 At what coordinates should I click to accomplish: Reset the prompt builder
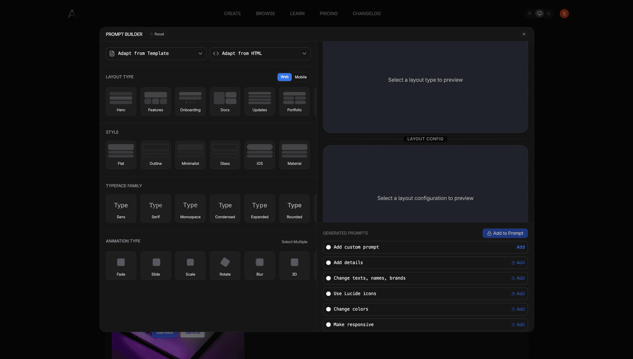(157, 34)
